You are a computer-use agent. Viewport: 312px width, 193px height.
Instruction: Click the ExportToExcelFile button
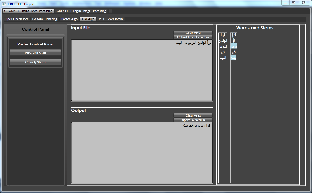pos(193,120)
